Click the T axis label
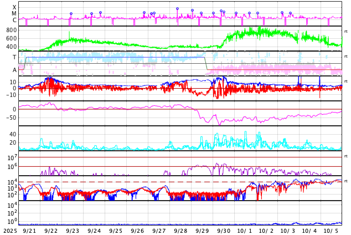This screenshot has width=351, height=235. pos(14,57)
